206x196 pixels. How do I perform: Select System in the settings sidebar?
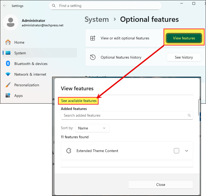pos(40,53)
